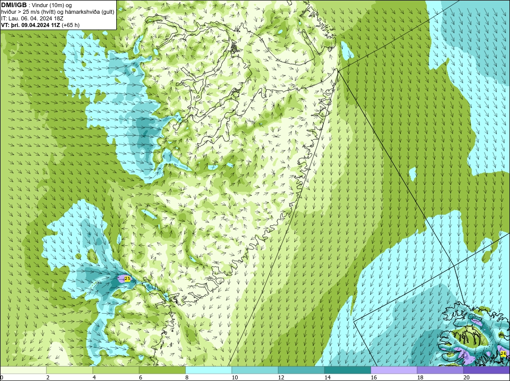Click the 0-2 m/s palest legend swatch
This screenshot has width=510, height=381.
pyautogui.click(x=23, y=370)
